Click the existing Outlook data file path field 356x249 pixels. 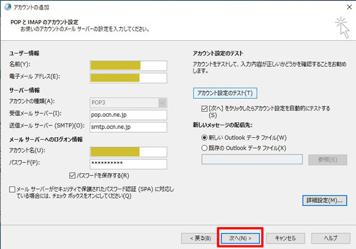coord(252,159)
